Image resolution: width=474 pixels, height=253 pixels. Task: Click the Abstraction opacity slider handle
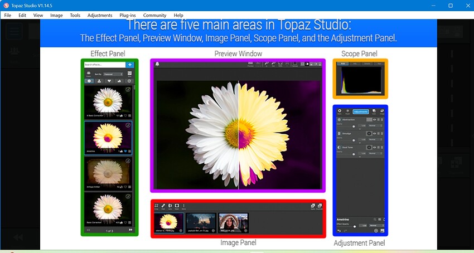tap(354, 126)
